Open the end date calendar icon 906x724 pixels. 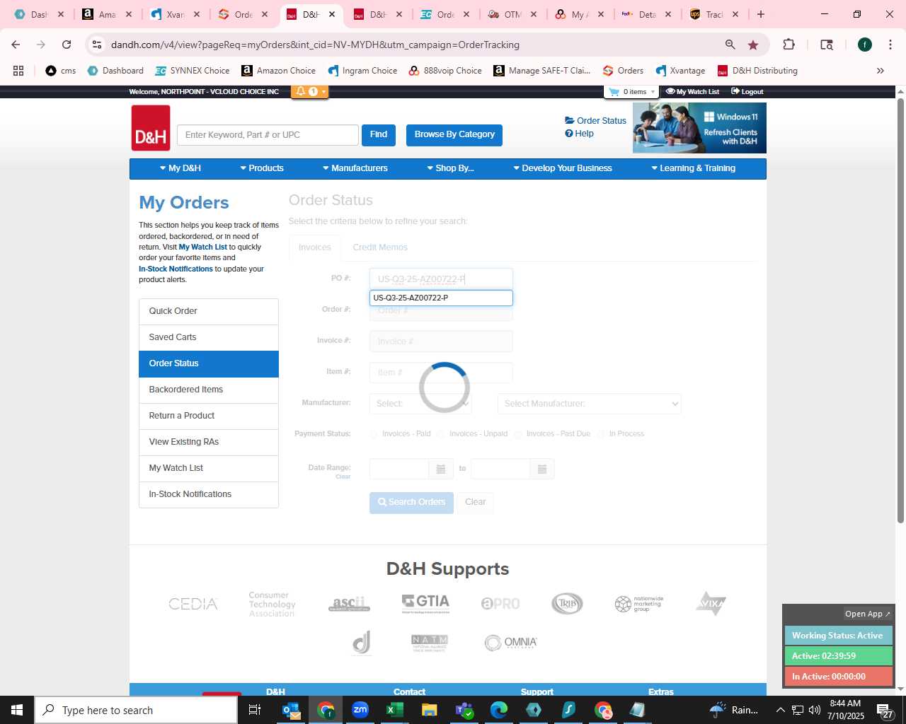click(542, 469)
